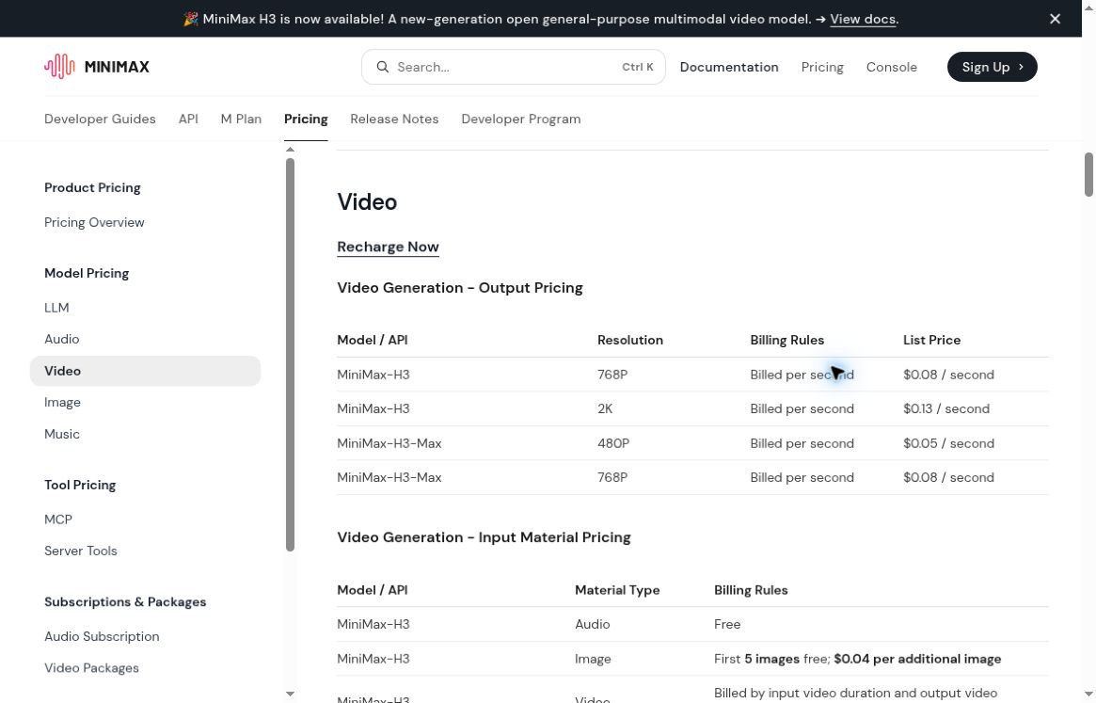Click the Material Type column header
This screenshot has height=703, width=1096.
(x=617, y=590)
